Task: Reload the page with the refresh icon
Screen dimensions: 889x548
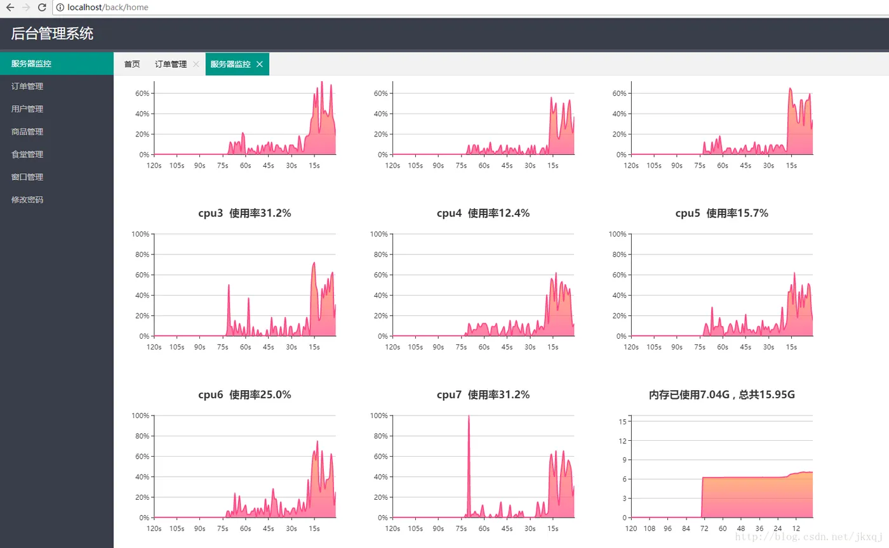Action: [42, 8]
